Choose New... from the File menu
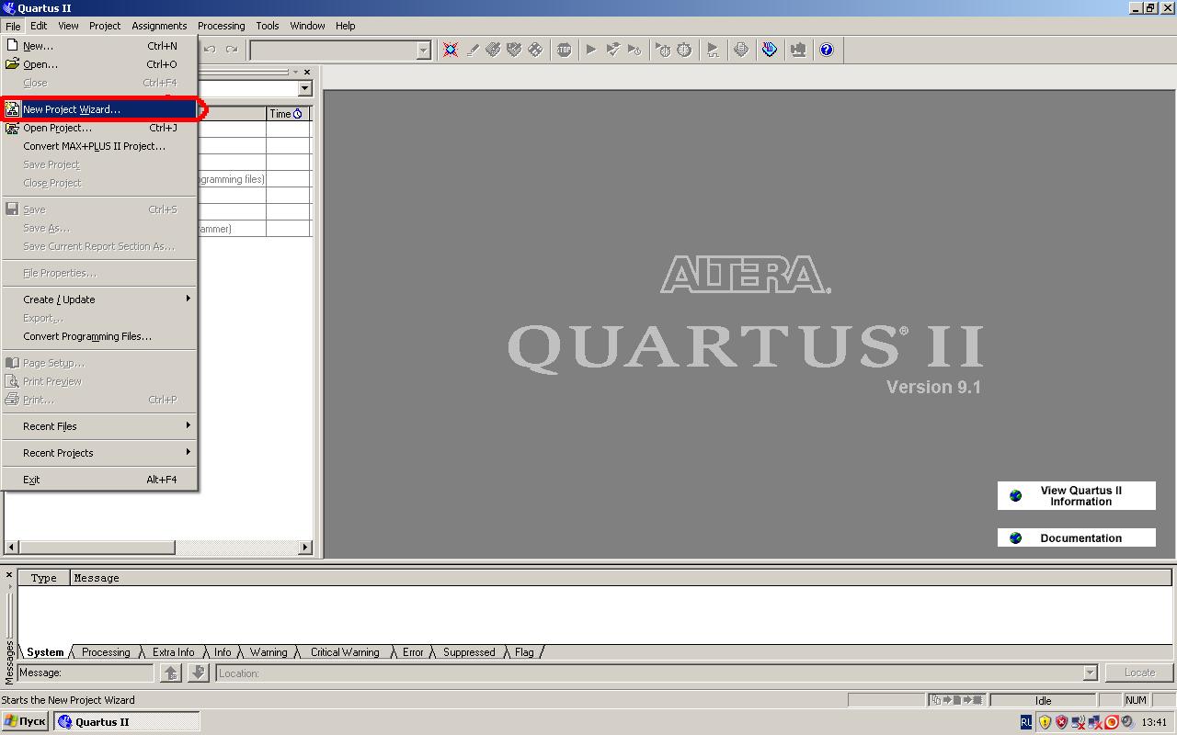1177x735 pixels. 99,46
